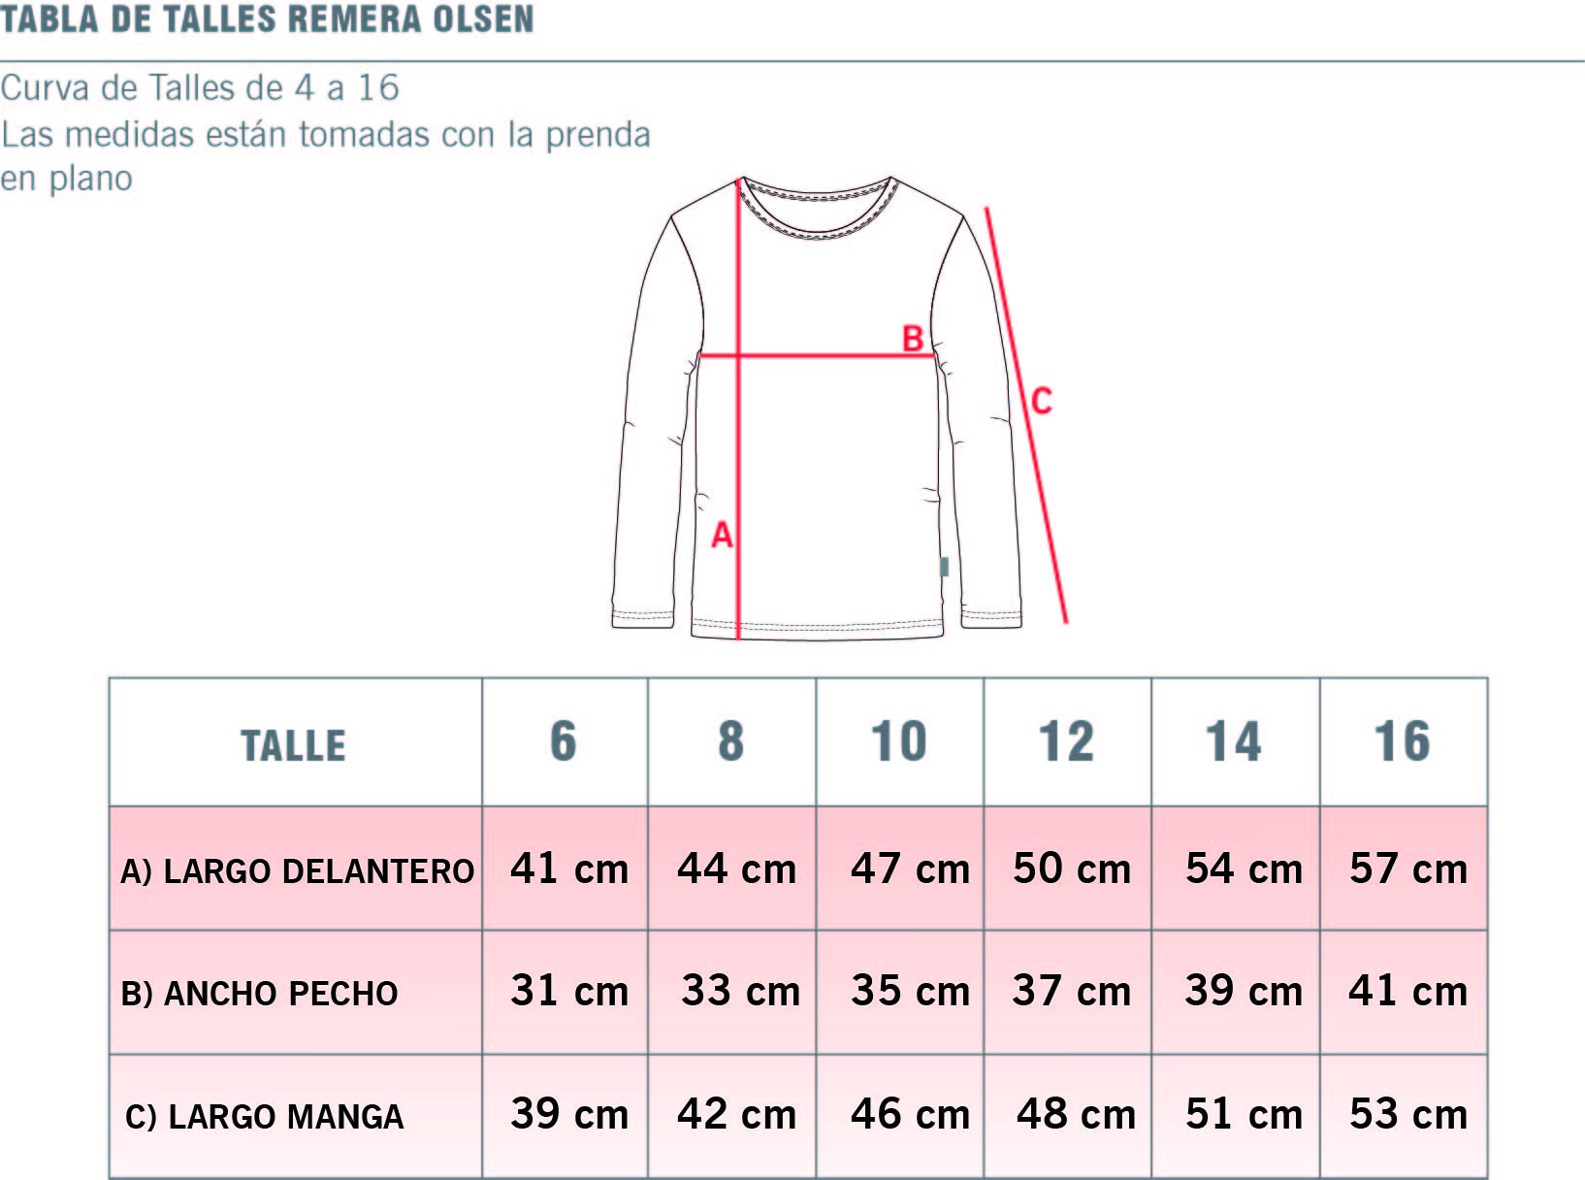Click the title 'TABLA DE TALLES REMERA OLSEN'
Viewport: 1585px width, 1180px height.
268,19
